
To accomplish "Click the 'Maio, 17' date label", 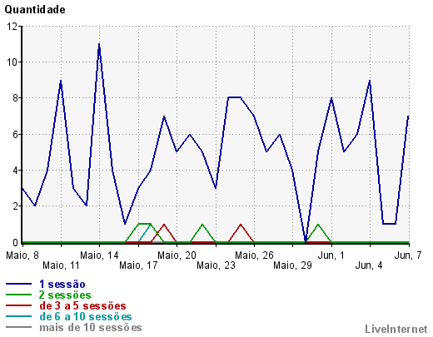I will click(138, 265).
